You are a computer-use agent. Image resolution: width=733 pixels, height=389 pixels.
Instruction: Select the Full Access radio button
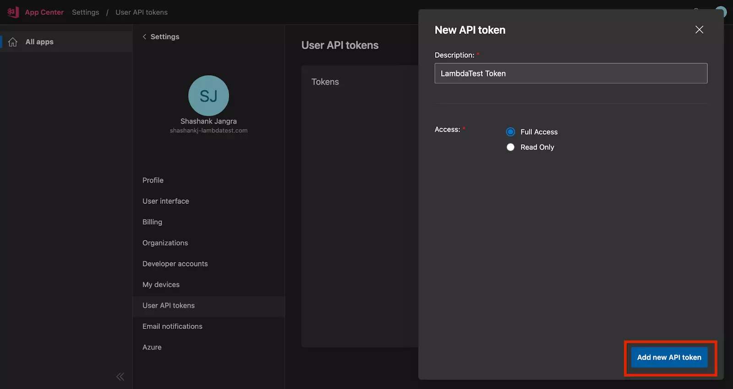click(x=510, y=132)
